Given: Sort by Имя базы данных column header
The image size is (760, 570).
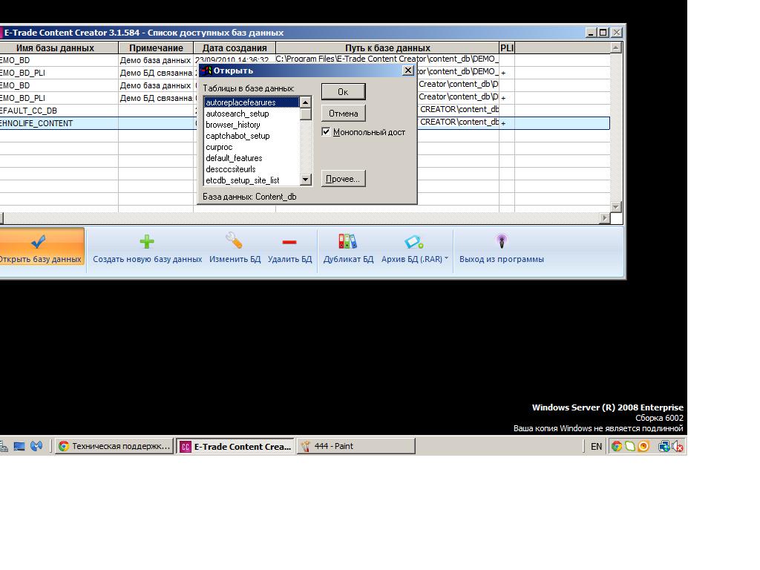Looking at the screenshot, I should 59,48.
